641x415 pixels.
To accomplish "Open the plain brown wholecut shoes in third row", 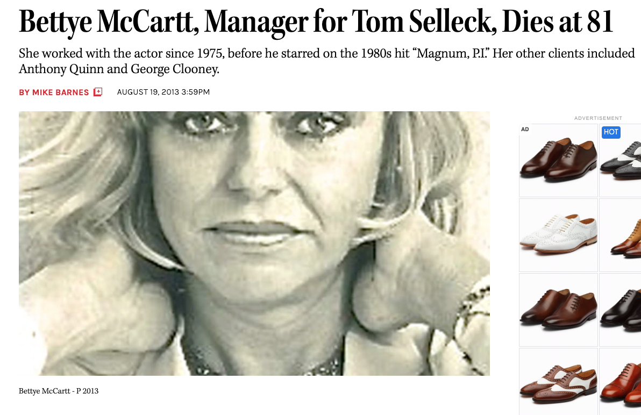I will [558, 309].
